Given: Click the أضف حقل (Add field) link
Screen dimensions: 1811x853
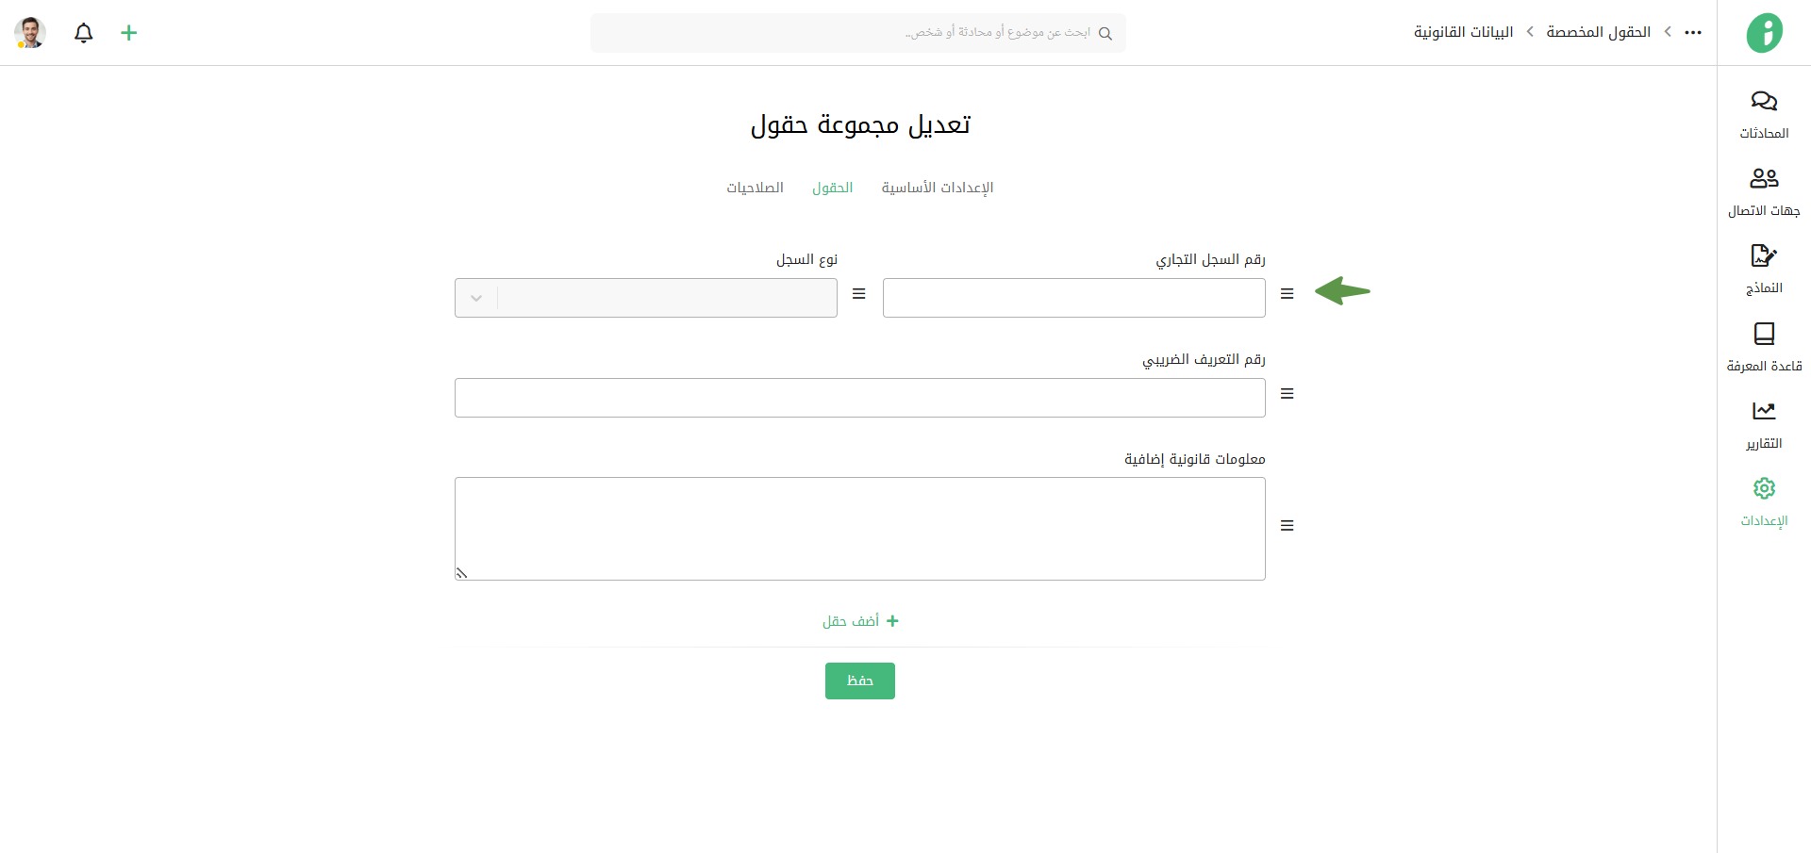Looking at the screenshot, I should 859,621.
